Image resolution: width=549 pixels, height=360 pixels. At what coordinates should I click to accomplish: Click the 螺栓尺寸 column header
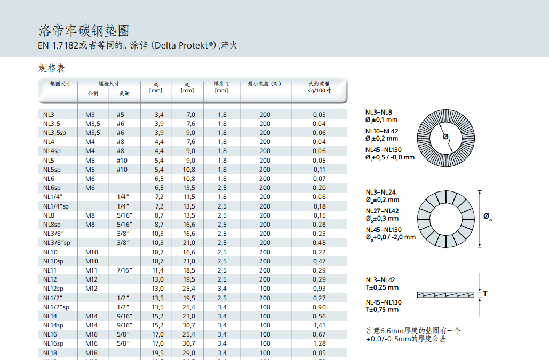pyautogui.click(x=109, y=84)
